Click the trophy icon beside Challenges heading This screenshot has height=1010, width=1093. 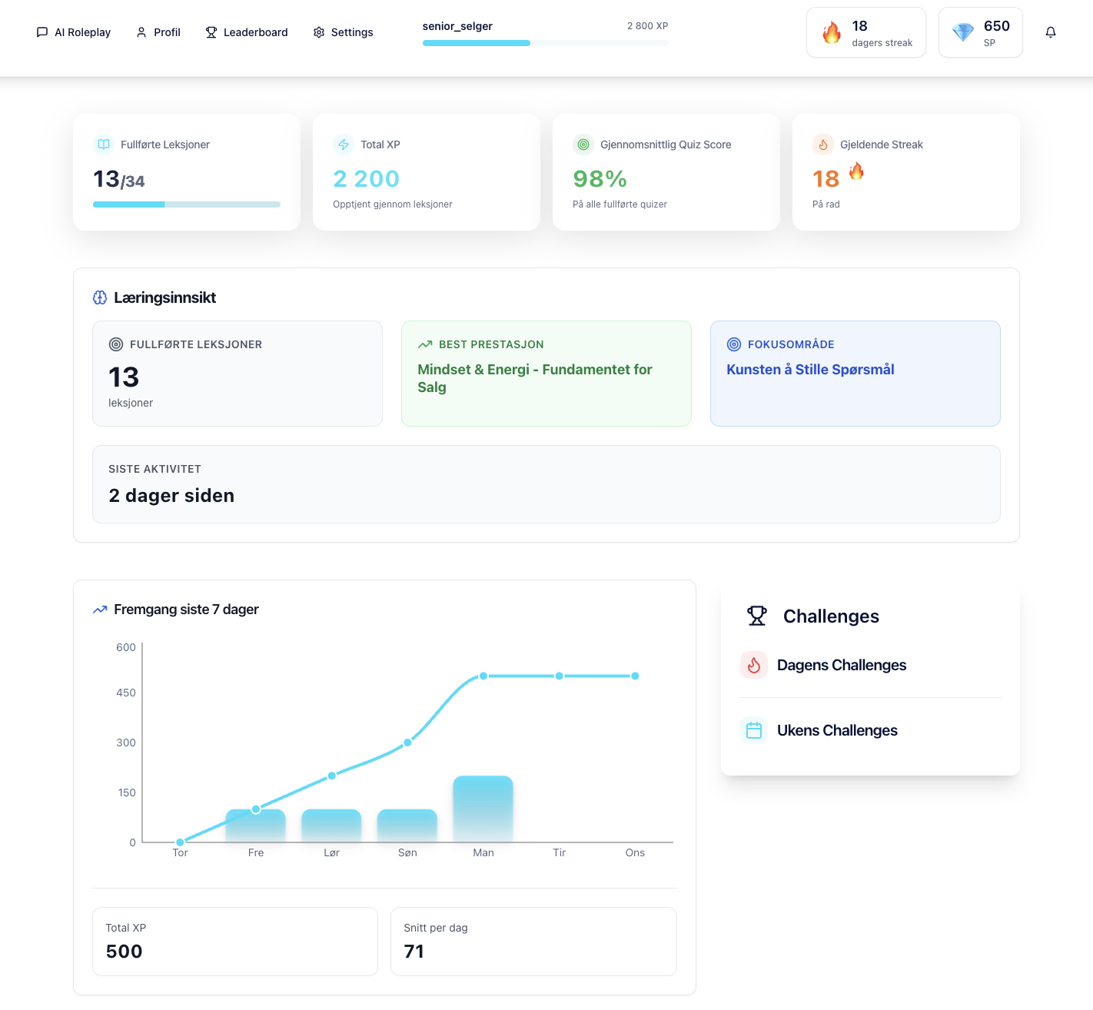point(756,616)
